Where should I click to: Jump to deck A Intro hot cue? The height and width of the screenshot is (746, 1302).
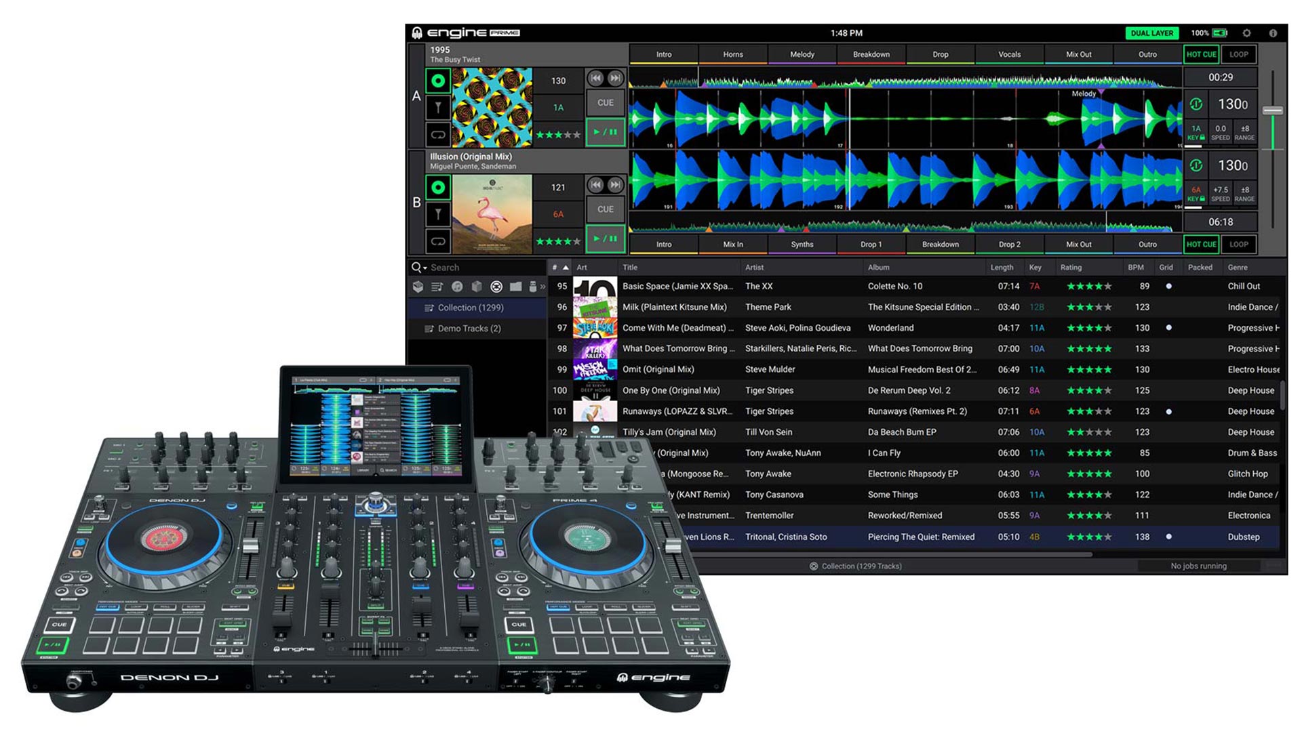pos(664,54)
